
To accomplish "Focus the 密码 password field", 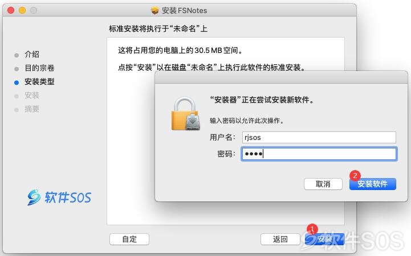I will (319, 154).
